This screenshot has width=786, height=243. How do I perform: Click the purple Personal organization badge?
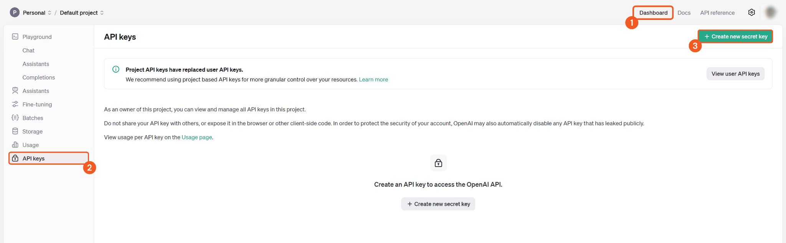click(x=15, y=13)
